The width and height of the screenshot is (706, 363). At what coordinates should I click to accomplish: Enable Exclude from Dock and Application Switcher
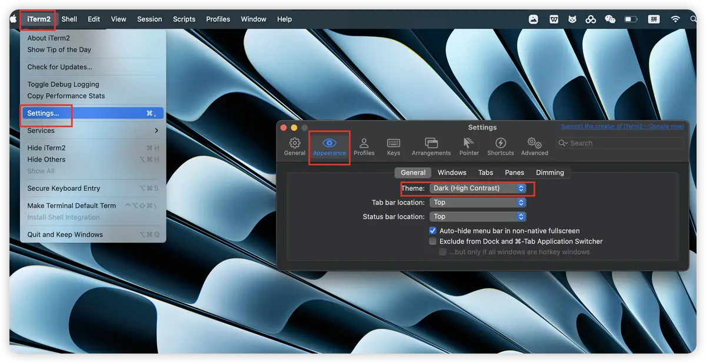tap(433, 241)
